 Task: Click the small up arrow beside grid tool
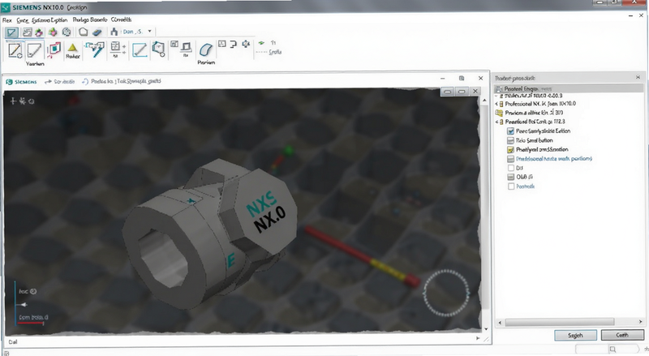(x=124, y=46)
